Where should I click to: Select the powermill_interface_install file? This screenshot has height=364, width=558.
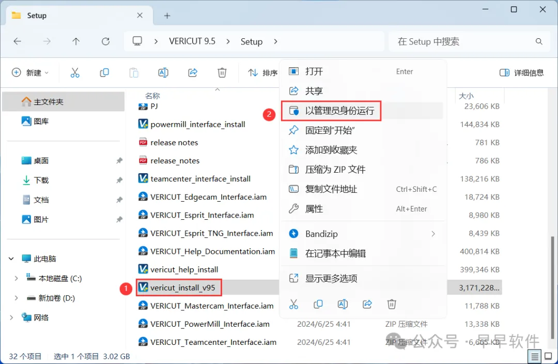pos(197,124)
